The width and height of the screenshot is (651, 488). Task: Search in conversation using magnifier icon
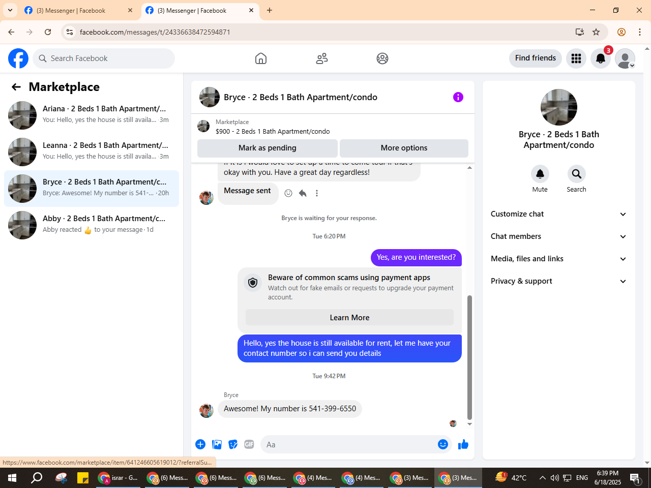pyautogui.click(x=576, y=174)
